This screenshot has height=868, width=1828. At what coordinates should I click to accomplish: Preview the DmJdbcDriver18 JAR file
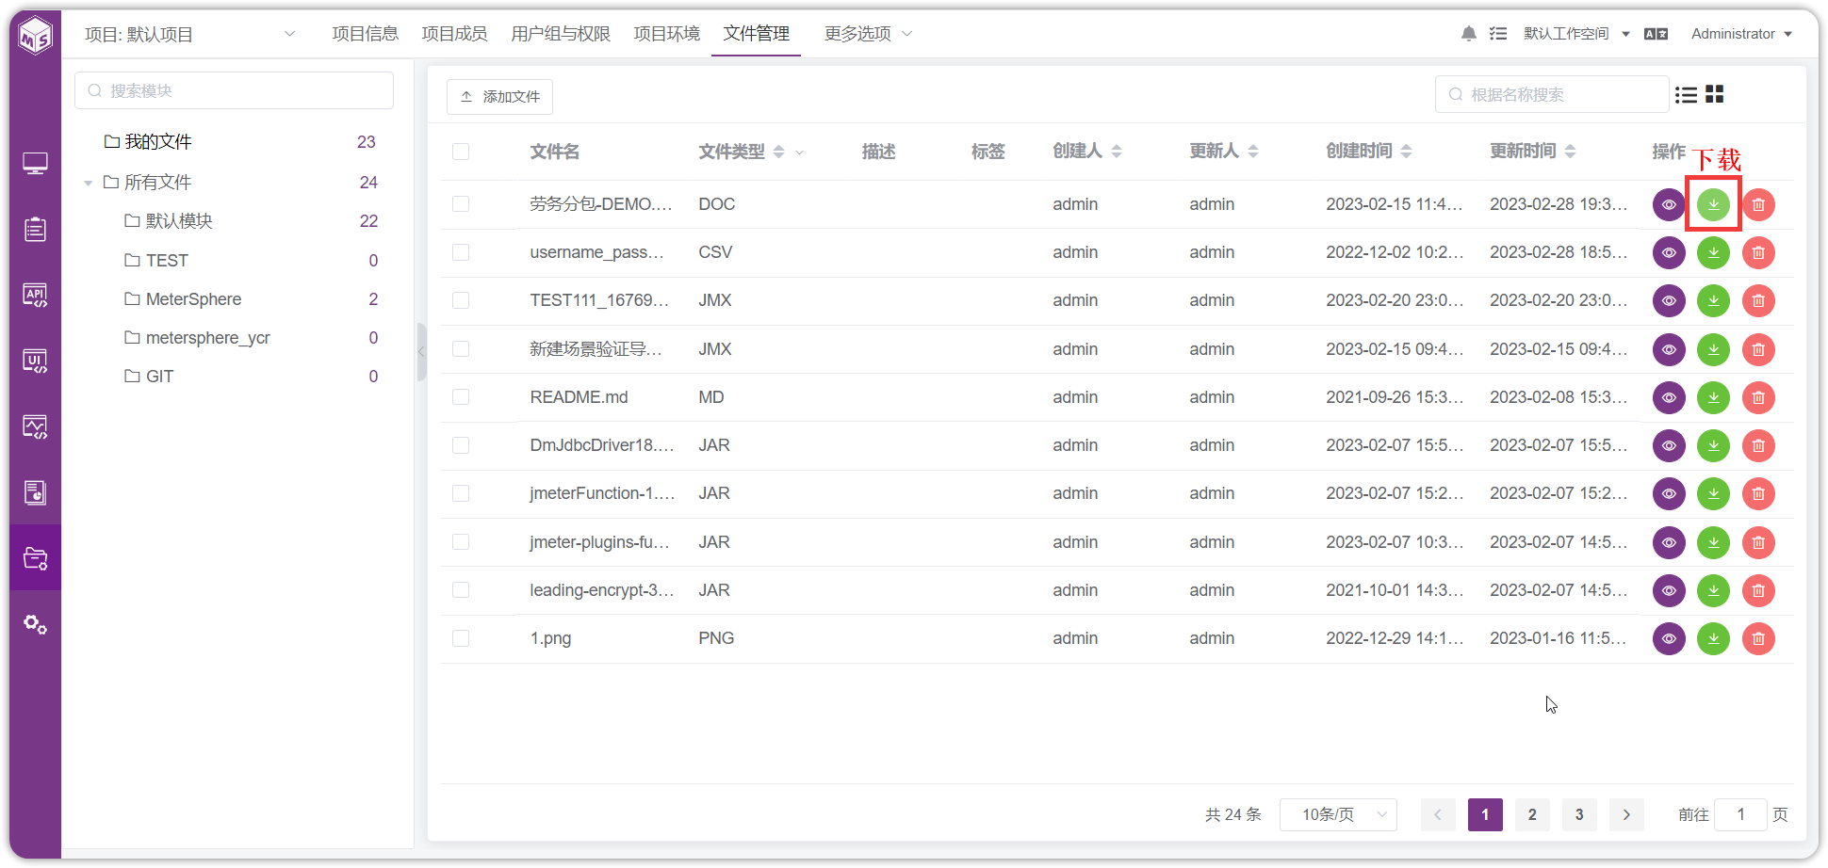[1669, 445]
